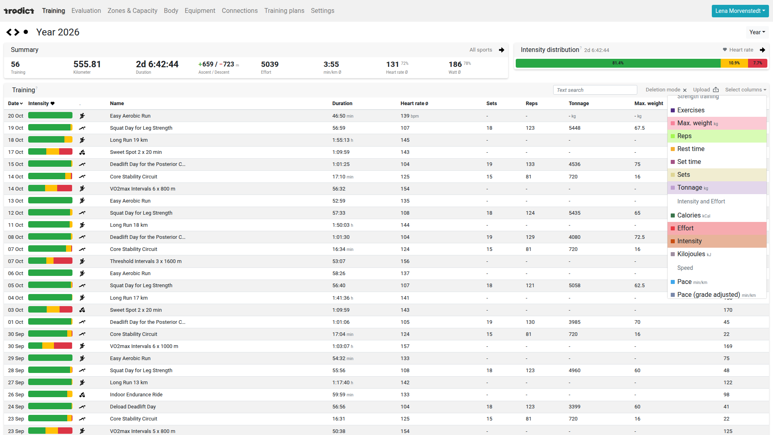
Task: Sort by Date column header
Action: pos(15,104)
